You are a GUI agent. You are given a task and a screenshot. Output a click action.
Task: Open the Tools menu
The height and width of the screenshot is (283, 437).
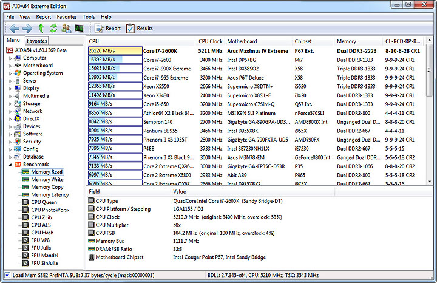pyautogui.click(x=89, y=16)
